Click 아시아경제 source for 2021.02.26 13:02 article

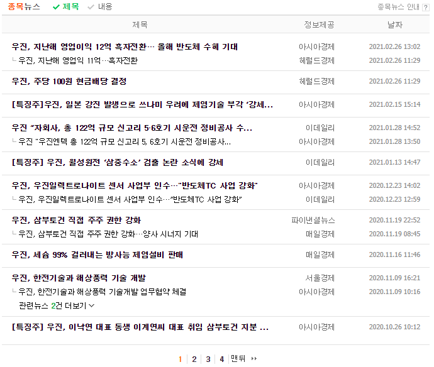tap(316, 47)
